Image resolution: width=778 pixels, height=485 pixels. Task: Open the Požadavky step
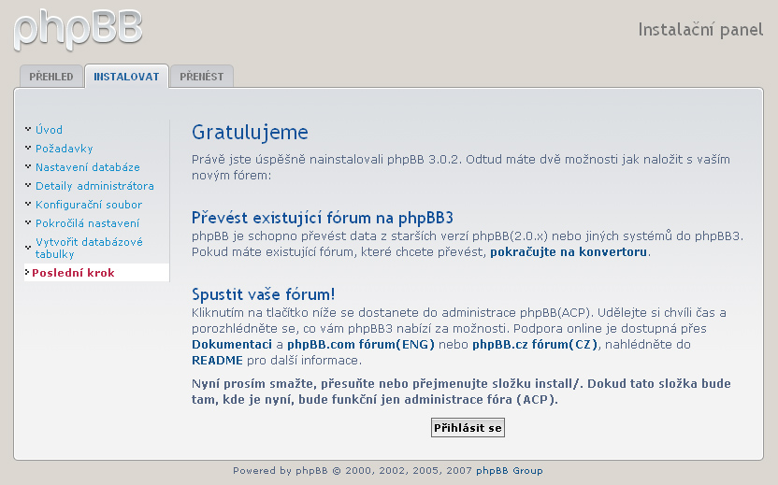(64, 149)
